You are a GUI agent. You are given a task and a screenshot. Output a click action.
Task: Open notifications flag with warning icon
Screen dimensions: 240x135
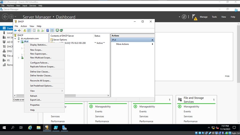pyautogui.click(x=194, y=17)
